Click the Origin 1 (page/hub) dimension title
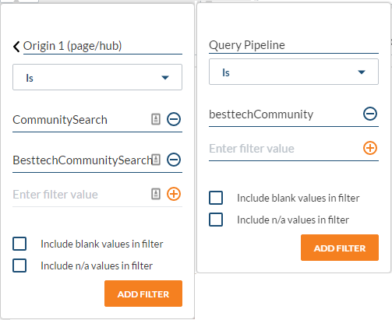This screenshot has width=392, height=320. tap(72, 46)
